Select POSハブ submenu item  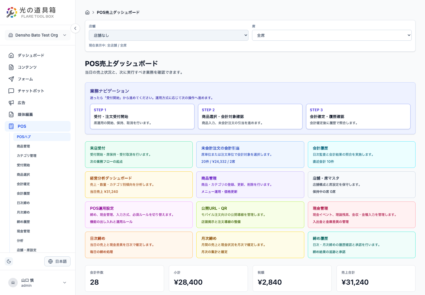click(42, 137)
